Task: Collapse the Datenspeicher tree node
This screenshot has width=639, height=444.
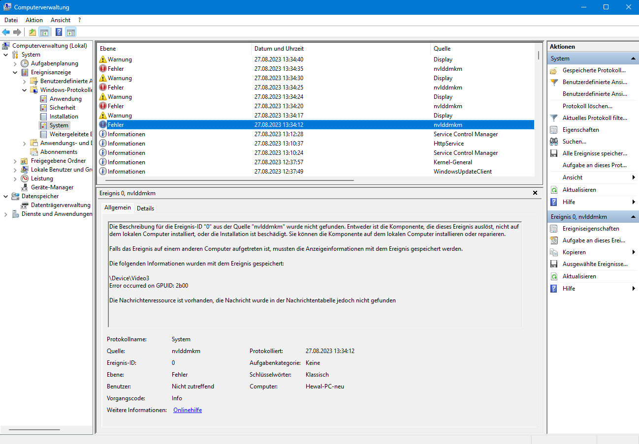Action: point(5,196)
